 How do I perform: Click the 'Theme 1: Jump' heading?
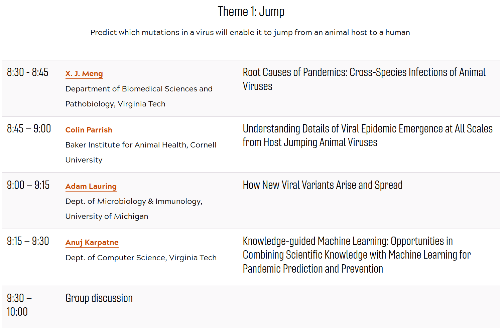pyautogui.click(x=251, y=12)
